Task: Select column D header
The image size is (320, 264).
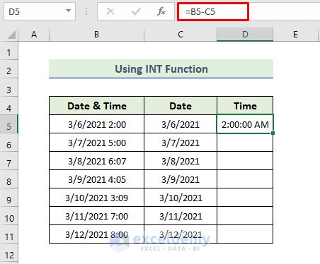Action: [x=245, y=35]
